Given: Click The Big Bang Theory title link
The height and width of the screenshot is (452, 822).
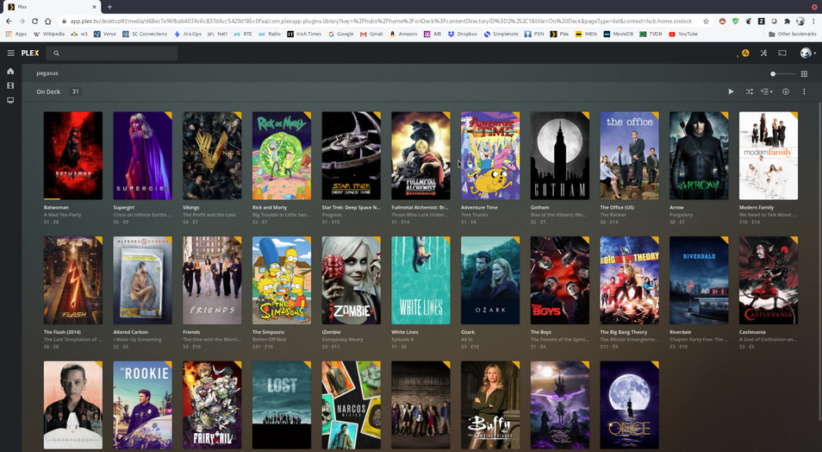Looking at the screenshot, I should 623,332.
